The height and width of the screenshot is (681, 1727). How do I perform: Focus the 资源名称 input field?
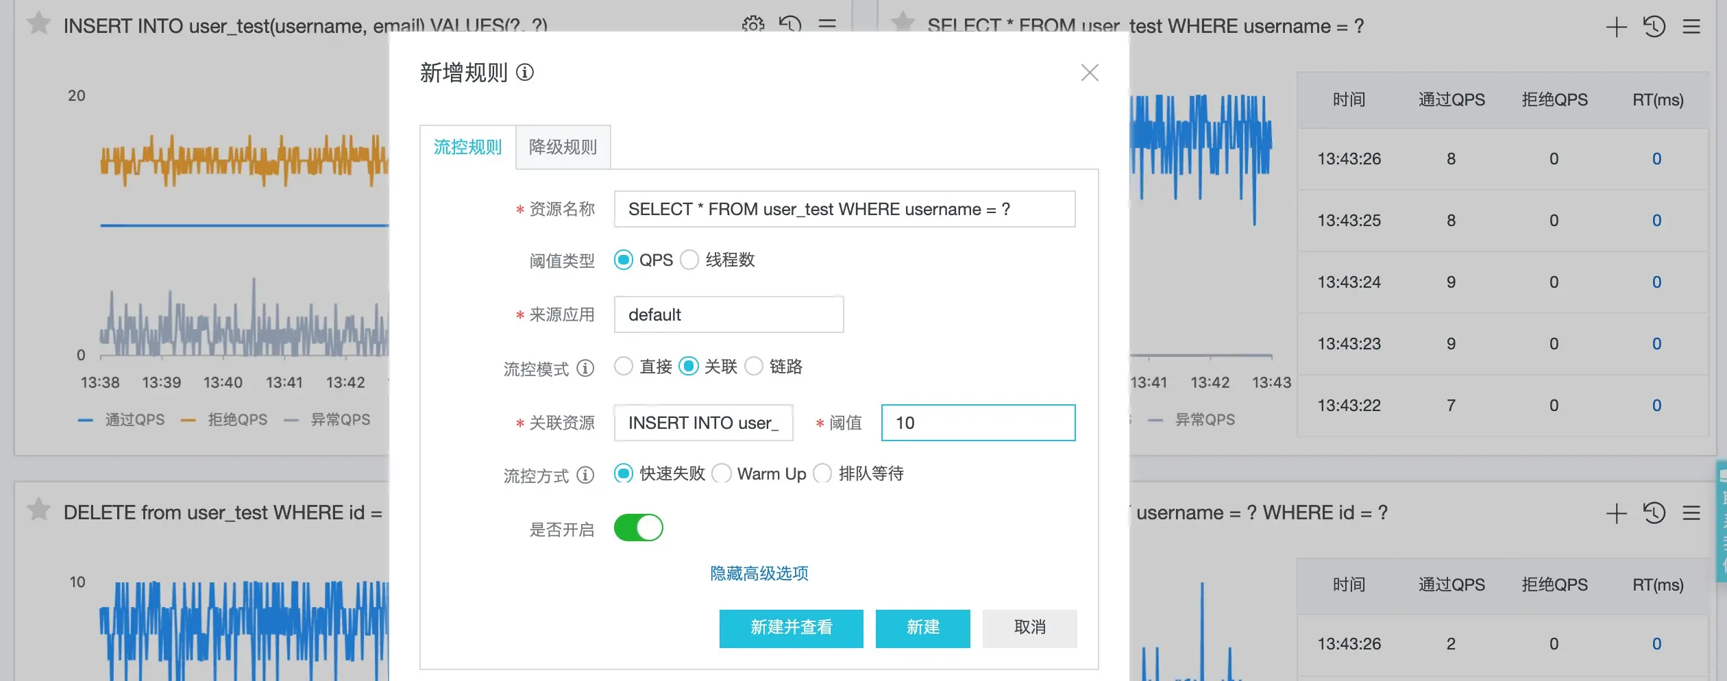[x=845, y=209]
